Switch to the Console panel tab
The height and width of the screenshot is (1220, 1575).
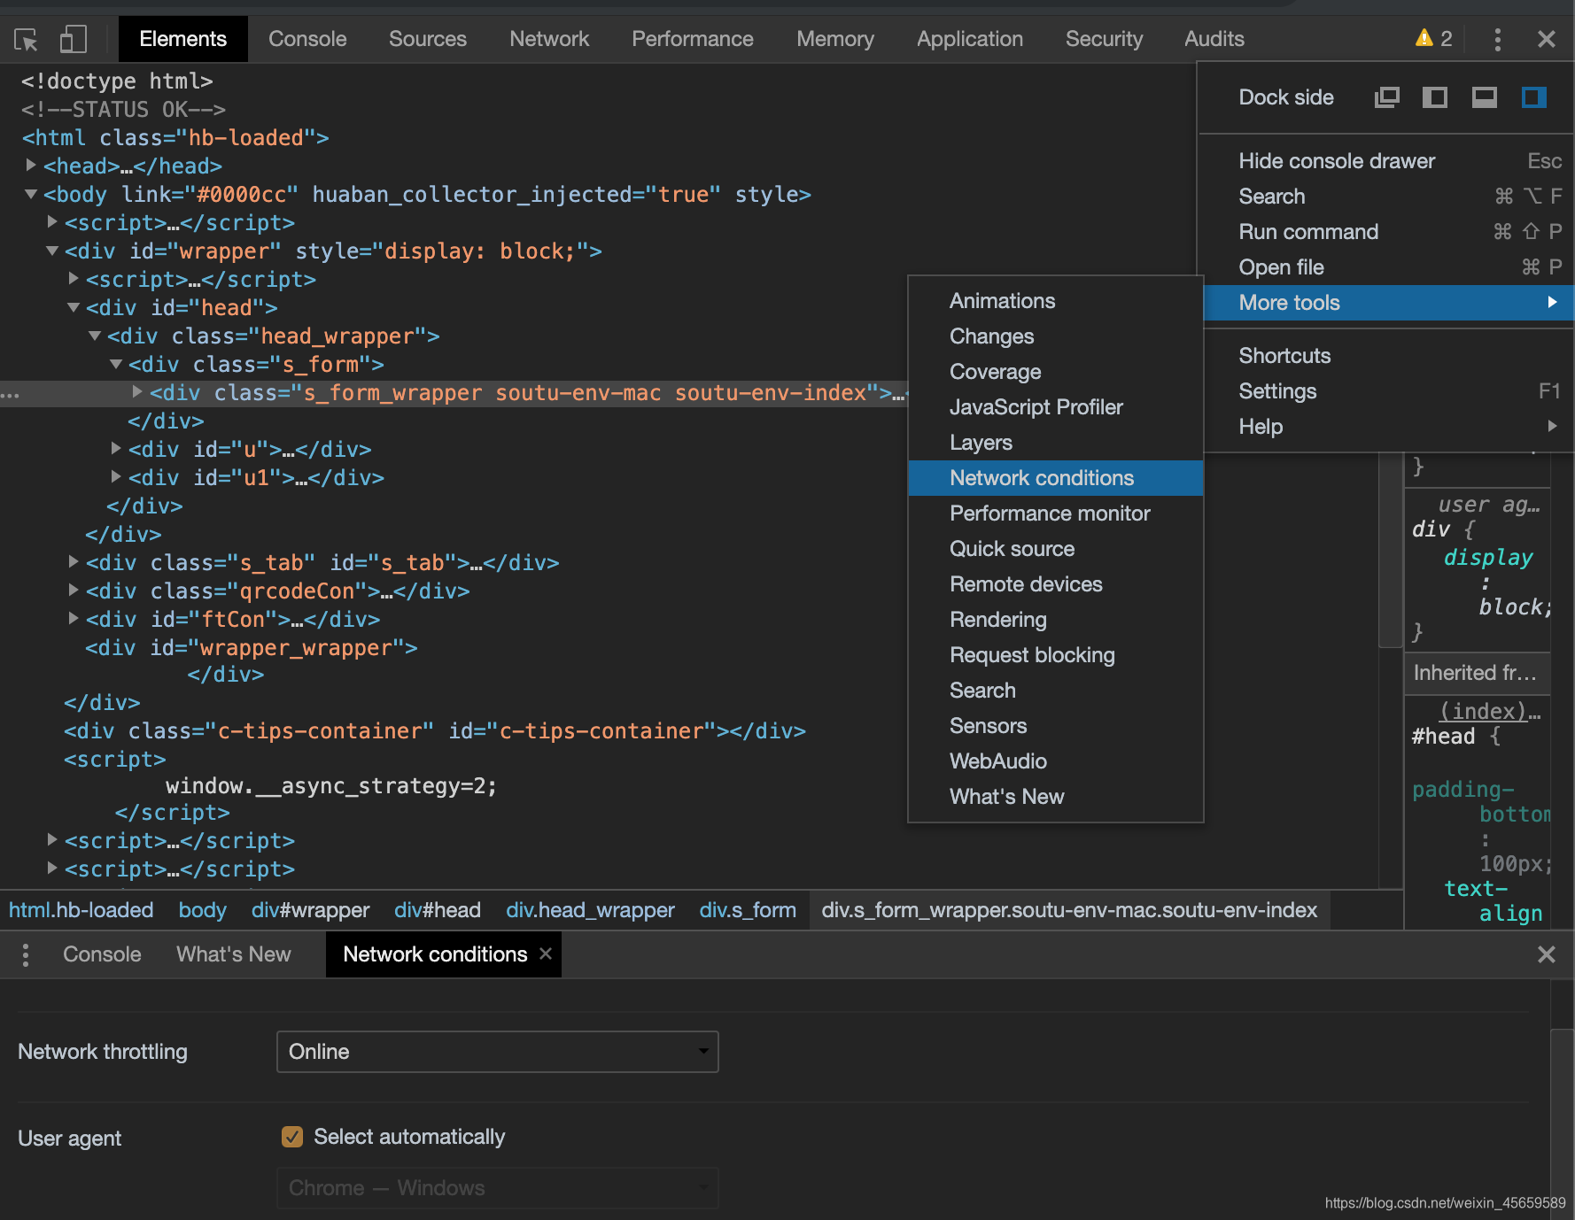(307, 39)
